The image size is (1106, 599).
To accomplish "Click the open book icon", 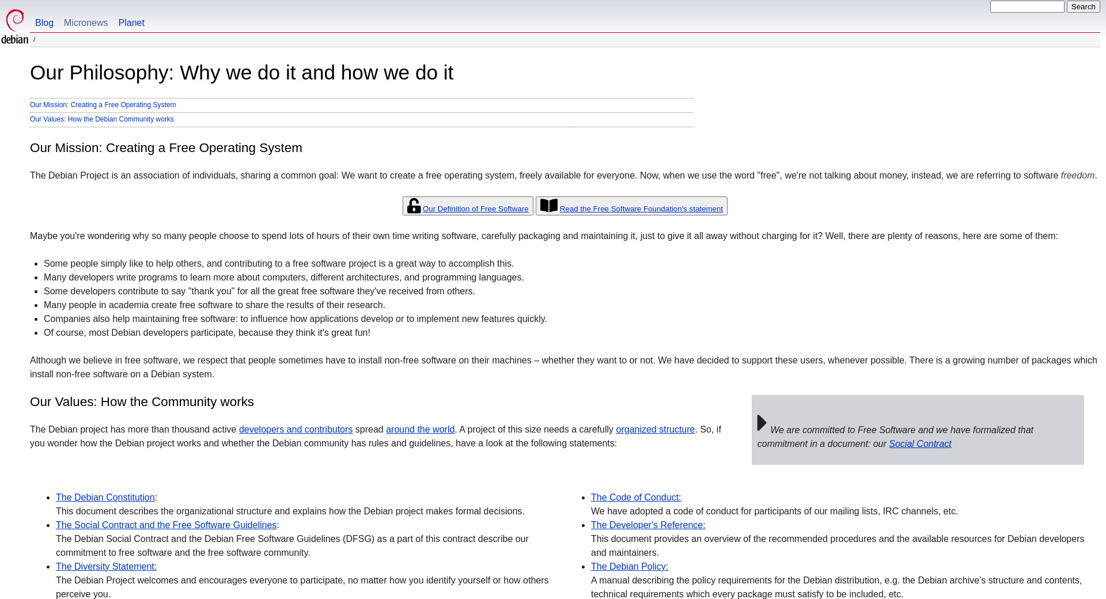I will (548, 206).
